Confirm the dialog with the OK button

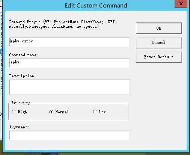159,28
